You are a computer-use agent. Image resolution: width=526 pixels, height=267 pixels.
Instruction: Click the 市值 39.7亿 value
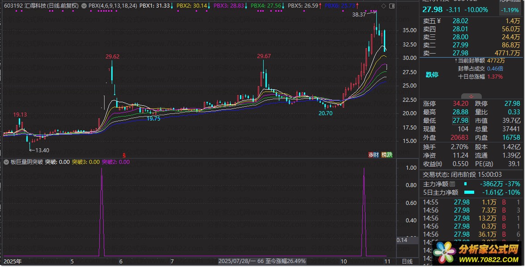(x=511, y=121)
